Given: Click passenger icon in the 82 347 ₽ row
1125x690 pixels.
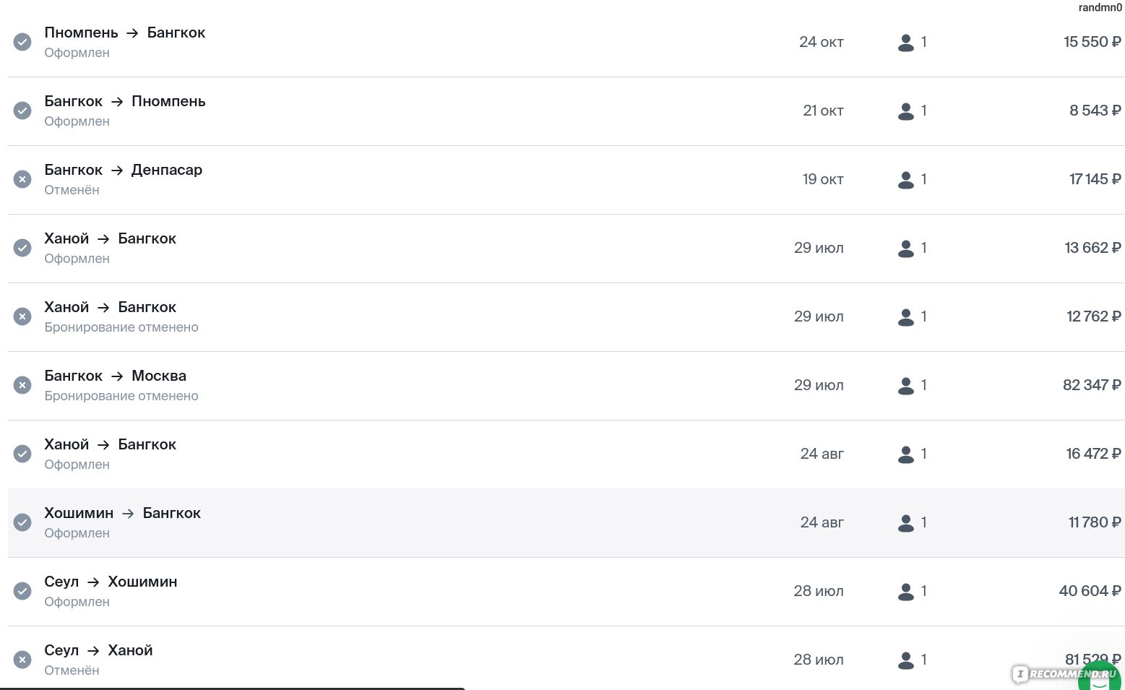Looking at the screenshot, I should click(906, 385).
